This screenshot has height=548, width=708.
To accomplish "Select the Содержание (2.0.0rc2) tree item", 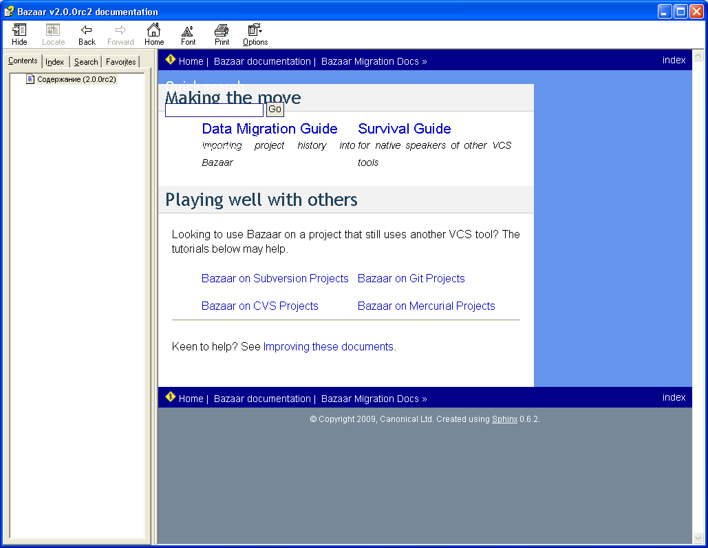I will point(76,79).
